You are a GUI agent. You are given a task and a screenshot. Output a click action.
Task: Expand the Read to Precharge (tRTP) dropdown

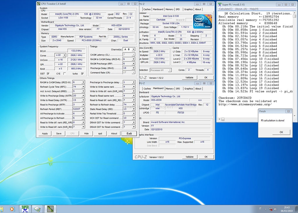tap(83, 105)
